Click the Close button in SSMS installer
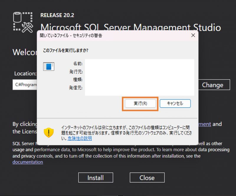The height and width of the screenshot is (196, 236). coord(147,177)
